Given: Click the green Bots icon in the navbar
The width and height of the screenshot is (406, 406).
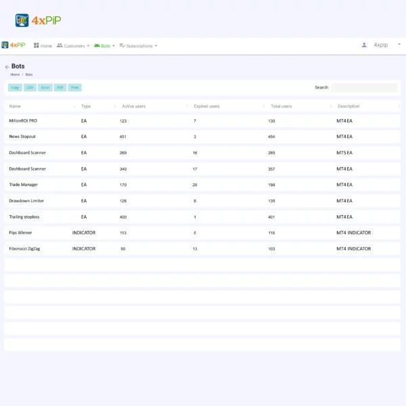Looking at the screenshot, I should tap(96, 46).
